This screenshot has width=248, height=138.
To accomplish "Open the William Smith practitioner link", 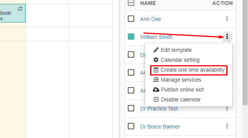I will 156,37.
